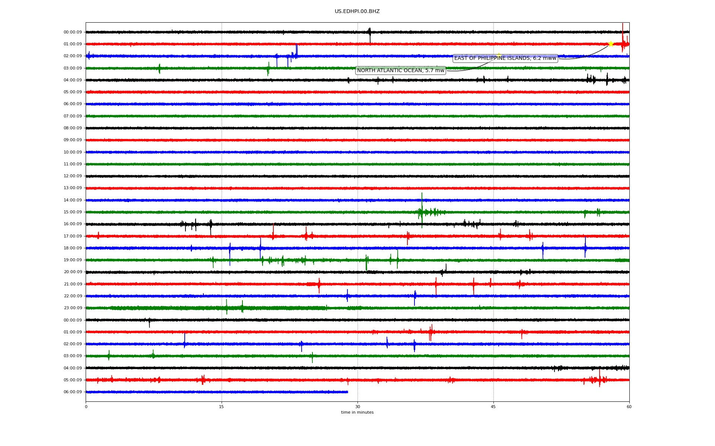Click the 10:00:09 trace time label
This screenshot has height=446, width=715.
pyautogui.click(x=73, y=152)
